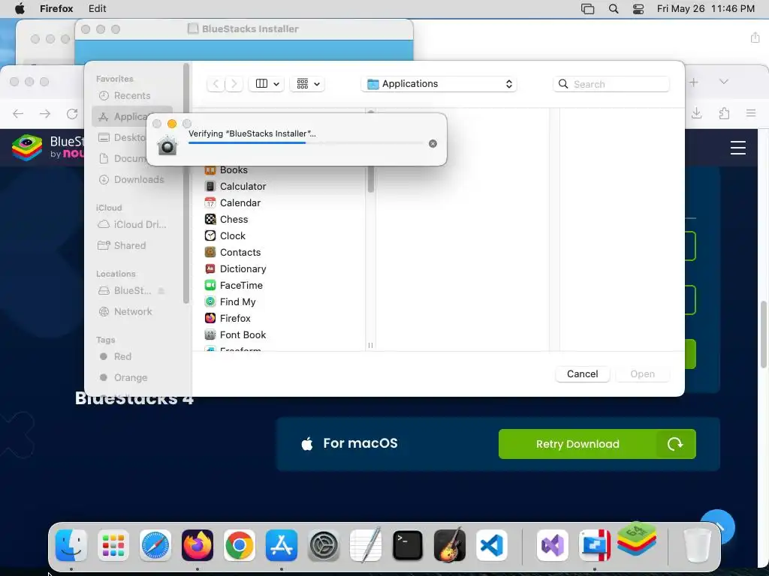Launch Terminal from the dock
The height and width of the screenshot is (576, 769).
pos(408,545)
